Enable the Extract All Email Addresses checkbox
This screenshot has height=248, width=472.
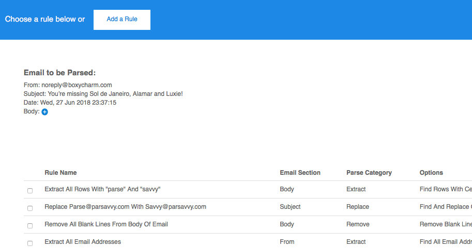30,243
